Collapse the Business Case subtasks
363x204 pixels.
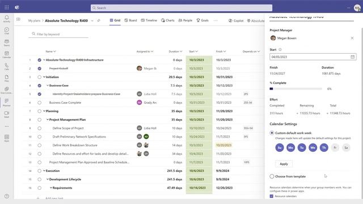click(x=48, y=86)
